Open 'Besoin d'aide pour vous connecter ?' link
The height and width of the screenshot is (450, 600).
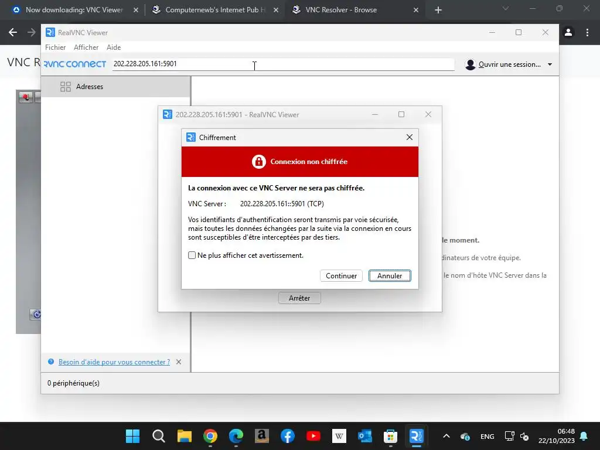pyautogui.click(x=114, y=362)
